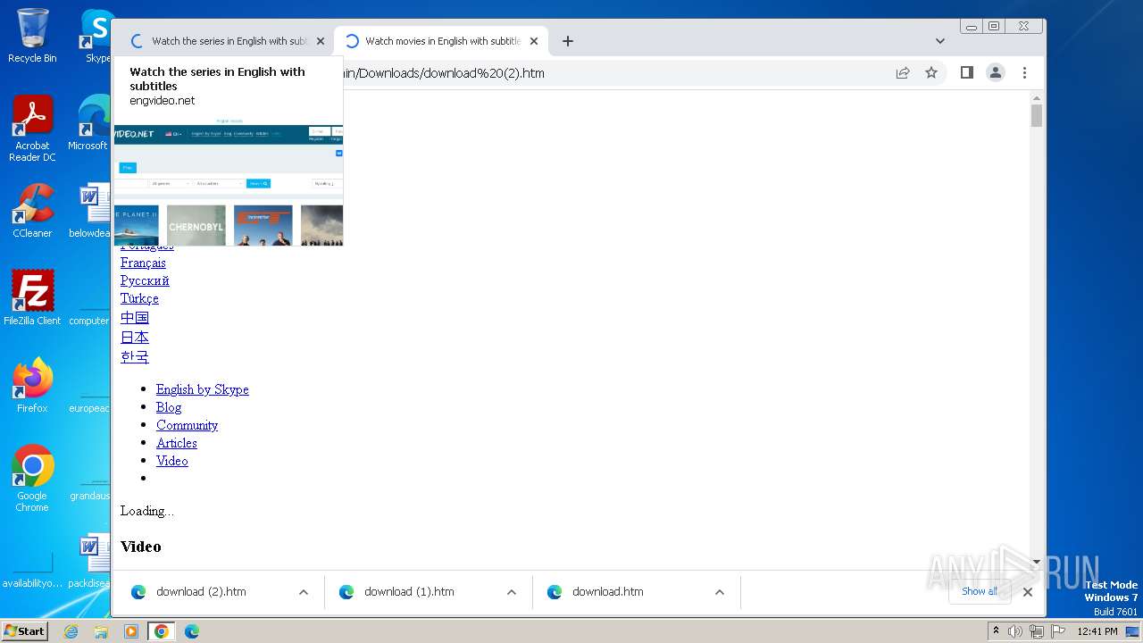Open the English by Skype link
Screen dimensions: 1143x643
pyautogui.click(x=203, y=389)
